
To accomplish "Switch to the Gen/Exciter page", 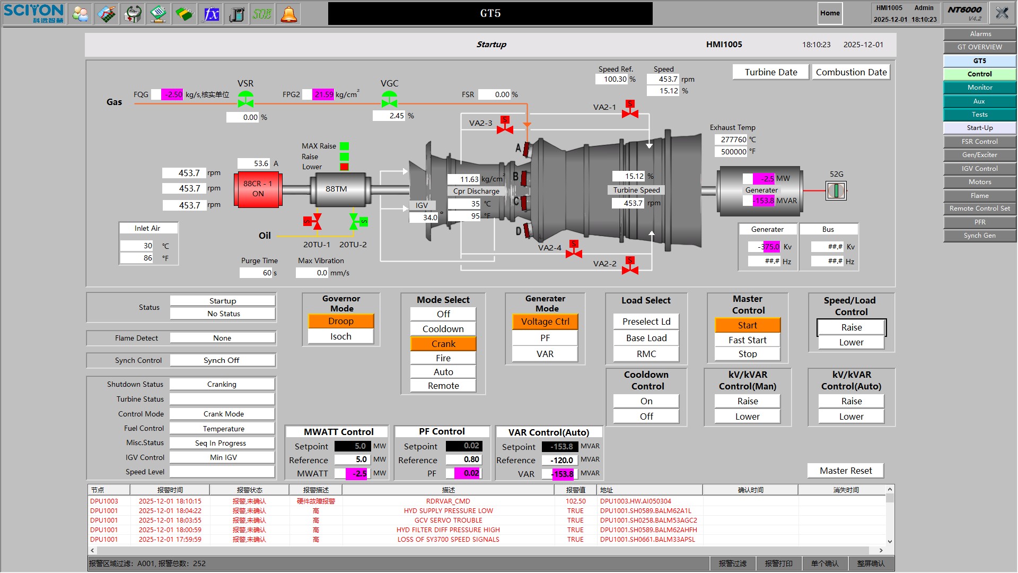I will (x=979, y=155).
